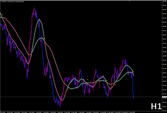Select the orange signal dot at the 1 Aug 18:00 crossover

[45, 38]
